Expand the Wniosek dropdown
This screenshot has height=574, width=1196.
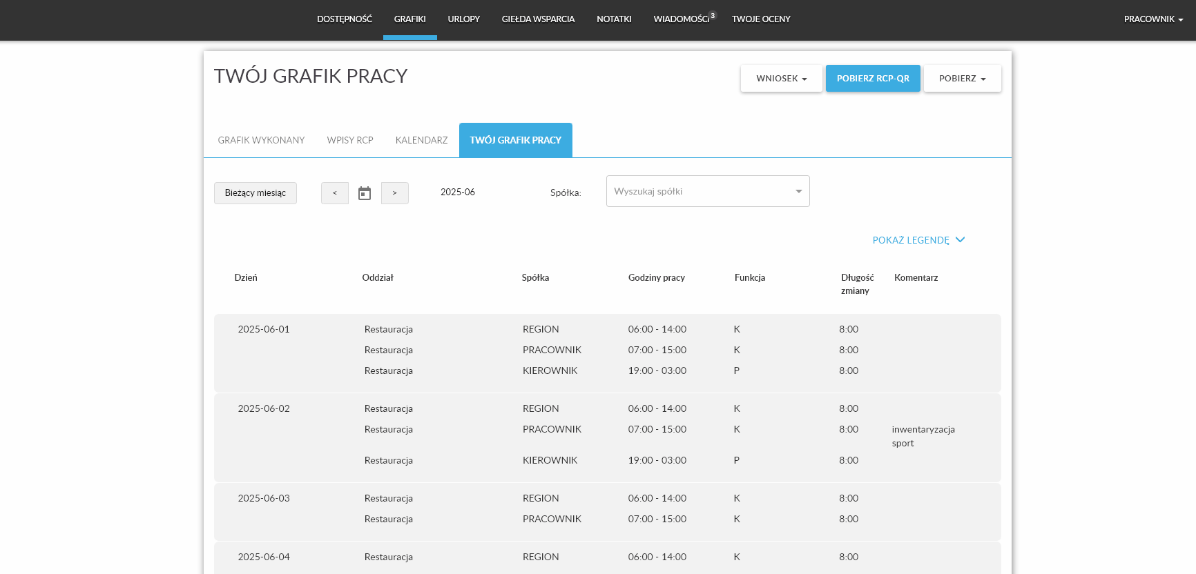coord(781,79)
